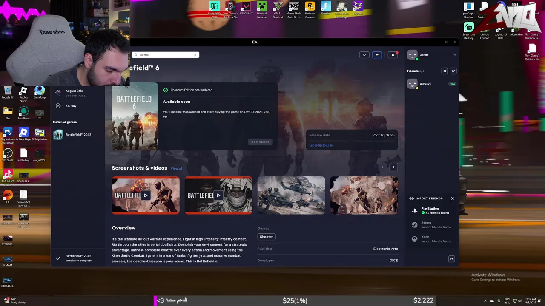
Task: Clear the search box with the X icon
Action: (x=195, y=55)
